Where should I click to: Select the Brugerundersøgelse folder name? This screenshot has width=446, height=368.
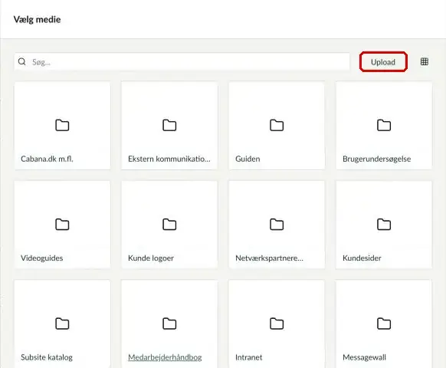pyautogui.click(x=376, y=159)
